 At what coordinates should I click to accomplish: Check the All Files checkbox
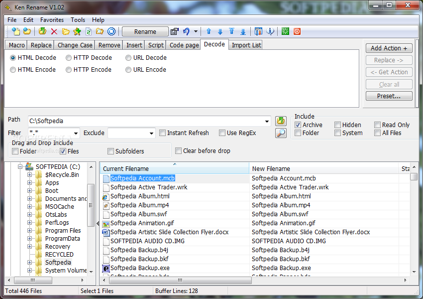(377, 133)
